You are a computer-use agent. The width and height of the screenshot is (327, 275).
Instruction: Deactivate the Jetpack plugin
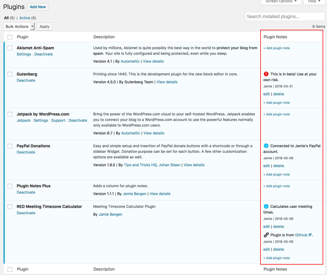point(78,120)
